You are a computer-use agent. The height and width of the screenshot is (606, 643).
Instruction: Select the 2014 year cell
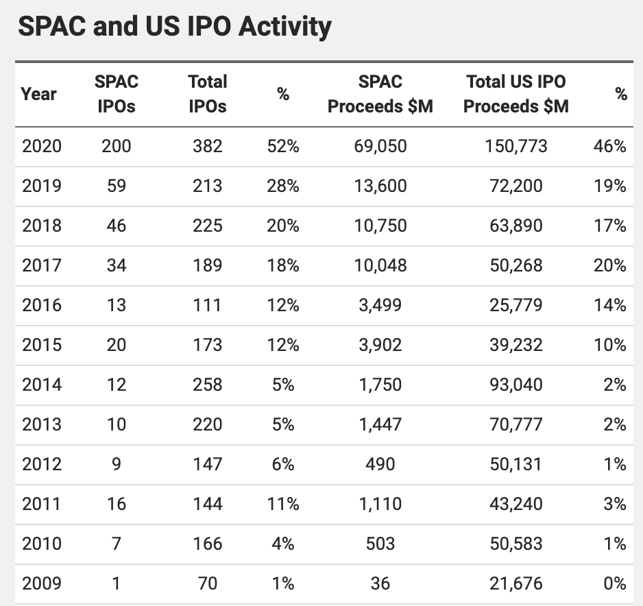click(41, 385)
